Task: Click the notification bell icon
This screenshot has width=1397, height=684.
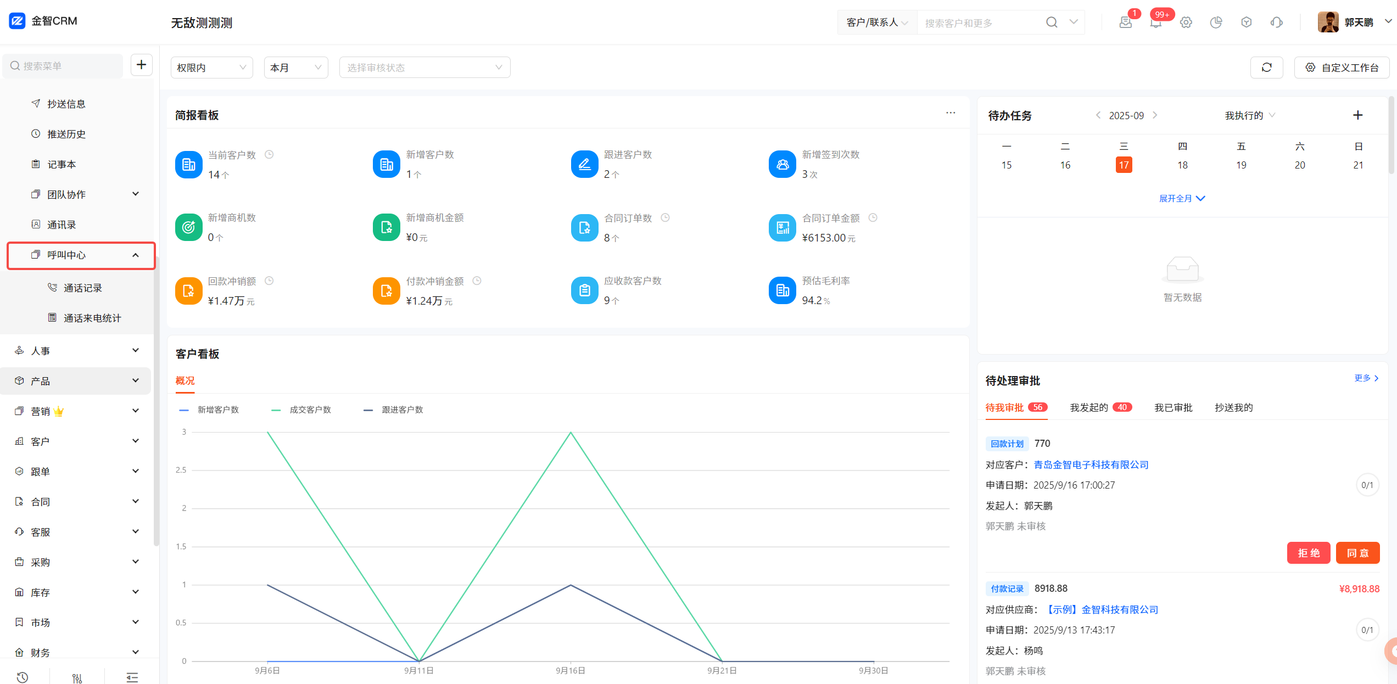Action: point(1155,23)
